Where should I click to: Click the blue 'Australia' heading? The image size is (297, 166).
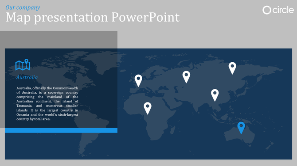(x=27, y=77)
